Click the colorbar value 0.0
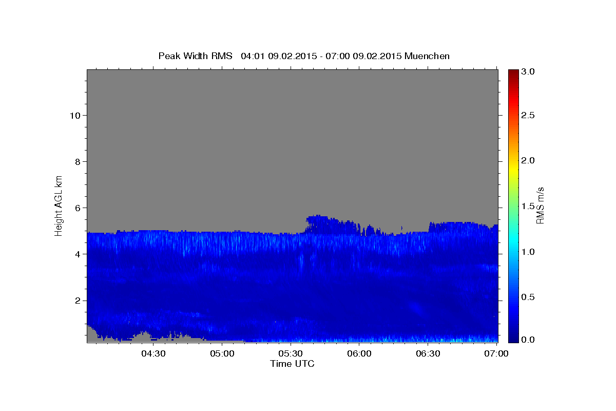 [528, 340]
